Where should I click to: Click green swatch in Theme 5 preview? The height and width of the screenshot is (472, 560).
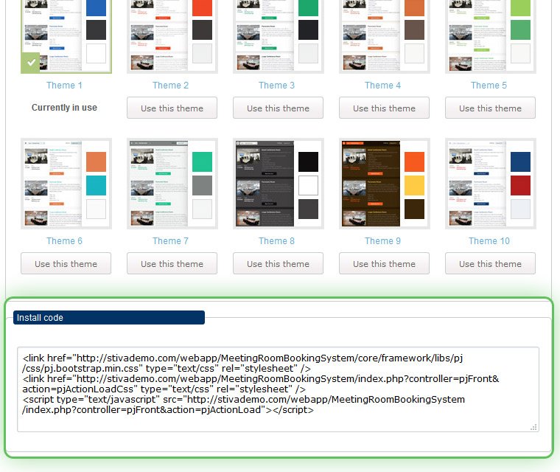tap(520, 29)
